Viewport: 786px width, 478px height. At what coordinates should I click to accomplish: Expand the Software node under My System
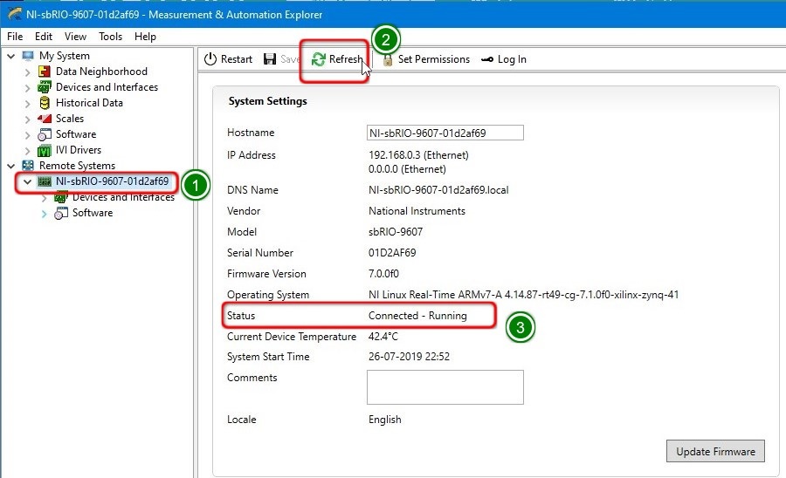[x=28, y=134]
